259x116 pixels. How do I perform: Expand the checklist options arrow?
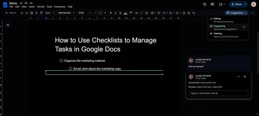(167, 13)
